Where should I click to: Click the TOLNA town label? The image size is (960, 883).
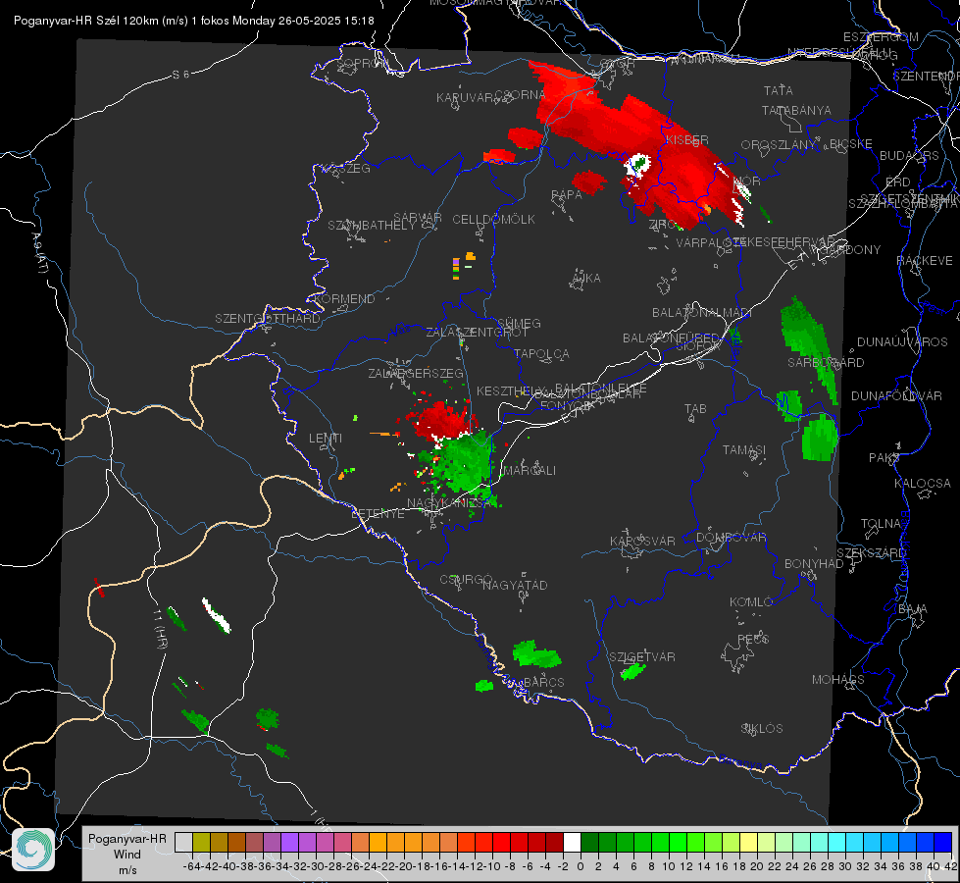pyautogui.click(x=882, y=524)
